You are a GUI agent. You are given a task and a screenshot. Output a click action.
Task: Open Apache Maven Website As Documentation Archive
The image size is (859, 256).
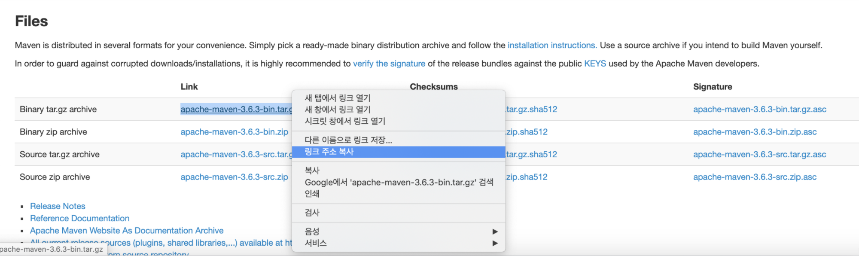pyautogui.click(x=127, y=231)
